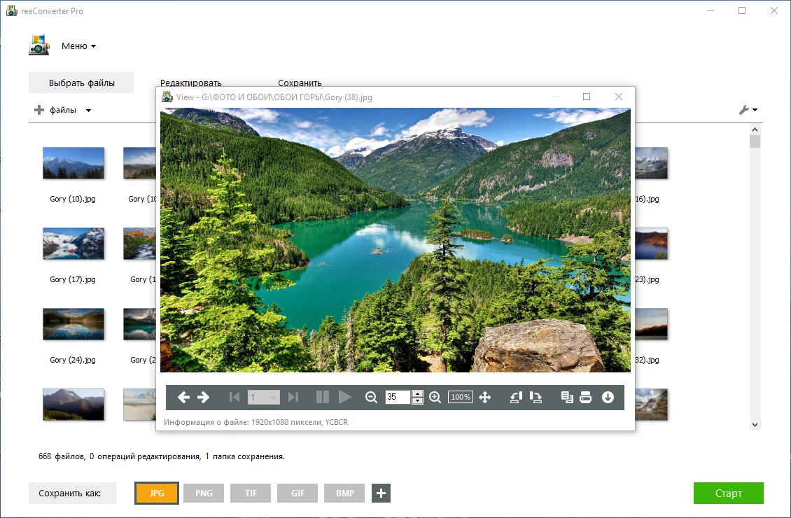Zoom in with the plus magnifier

pyautogui.click(x=435, y=398)
